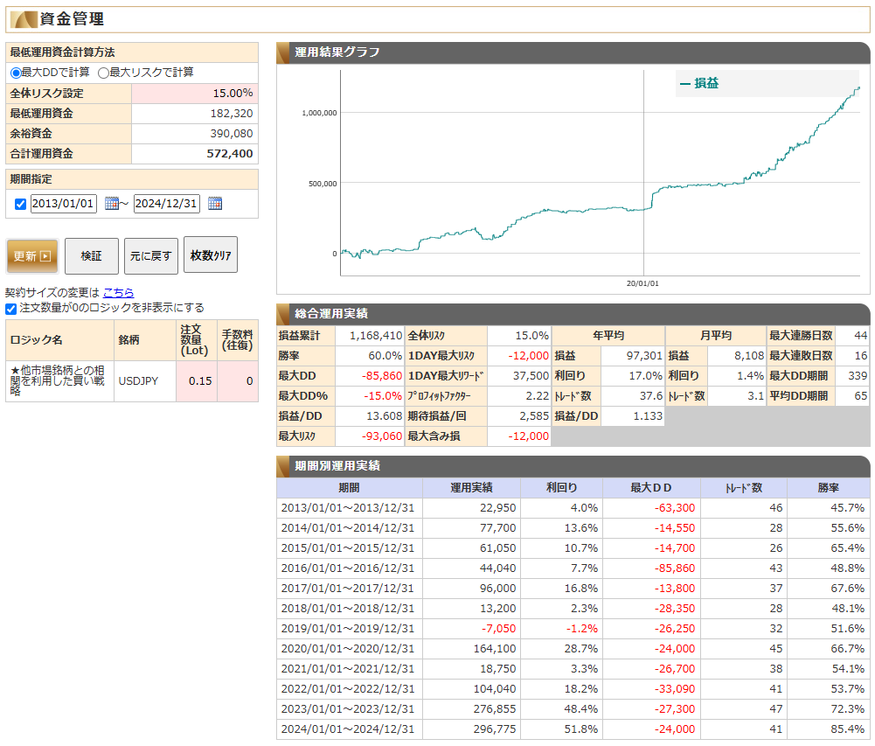Image resolution: width=875 pixels, height=746 pixels.
Task: Click the 利回り column header in period table
Action: coord(561,487)
